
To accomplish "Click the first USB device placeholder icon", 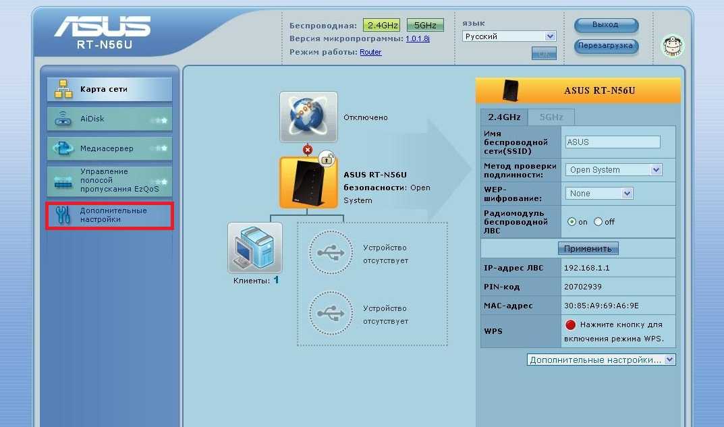I will (331, 254).
